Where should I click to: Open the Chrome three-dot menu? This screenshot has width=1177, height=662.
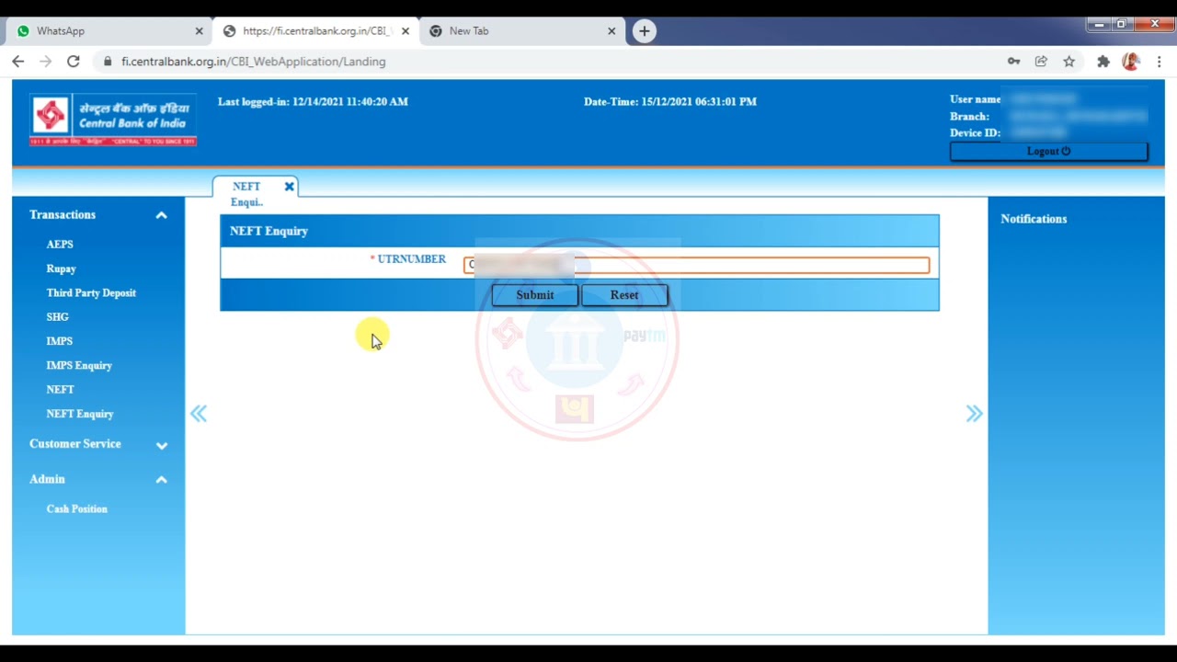[x=1160, y=62]
